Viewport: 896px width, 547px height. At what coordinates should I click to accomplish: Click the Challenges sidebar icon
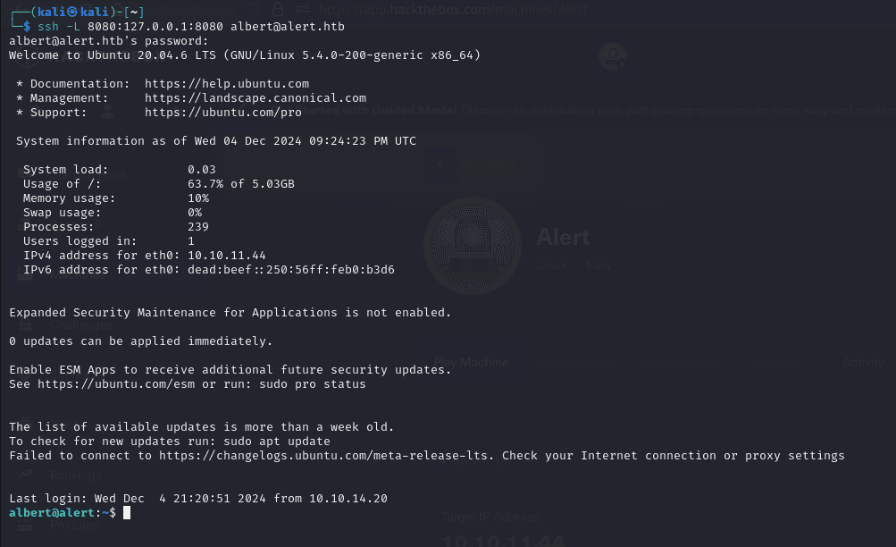coord(26,325)
